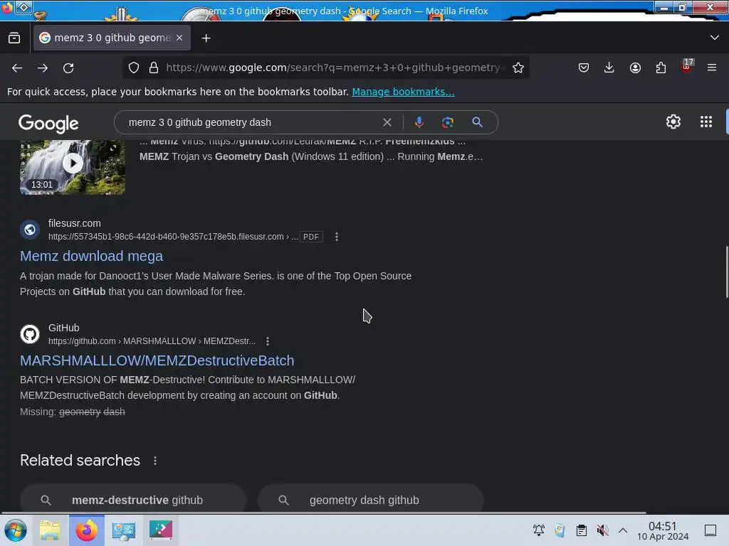Bookmark this page with the star icon

(518, 68)
